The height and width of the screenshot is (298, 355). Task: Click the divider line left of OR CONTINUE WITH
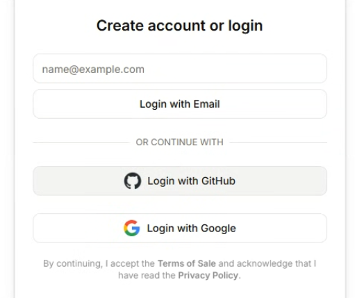[x=81, y=142]
